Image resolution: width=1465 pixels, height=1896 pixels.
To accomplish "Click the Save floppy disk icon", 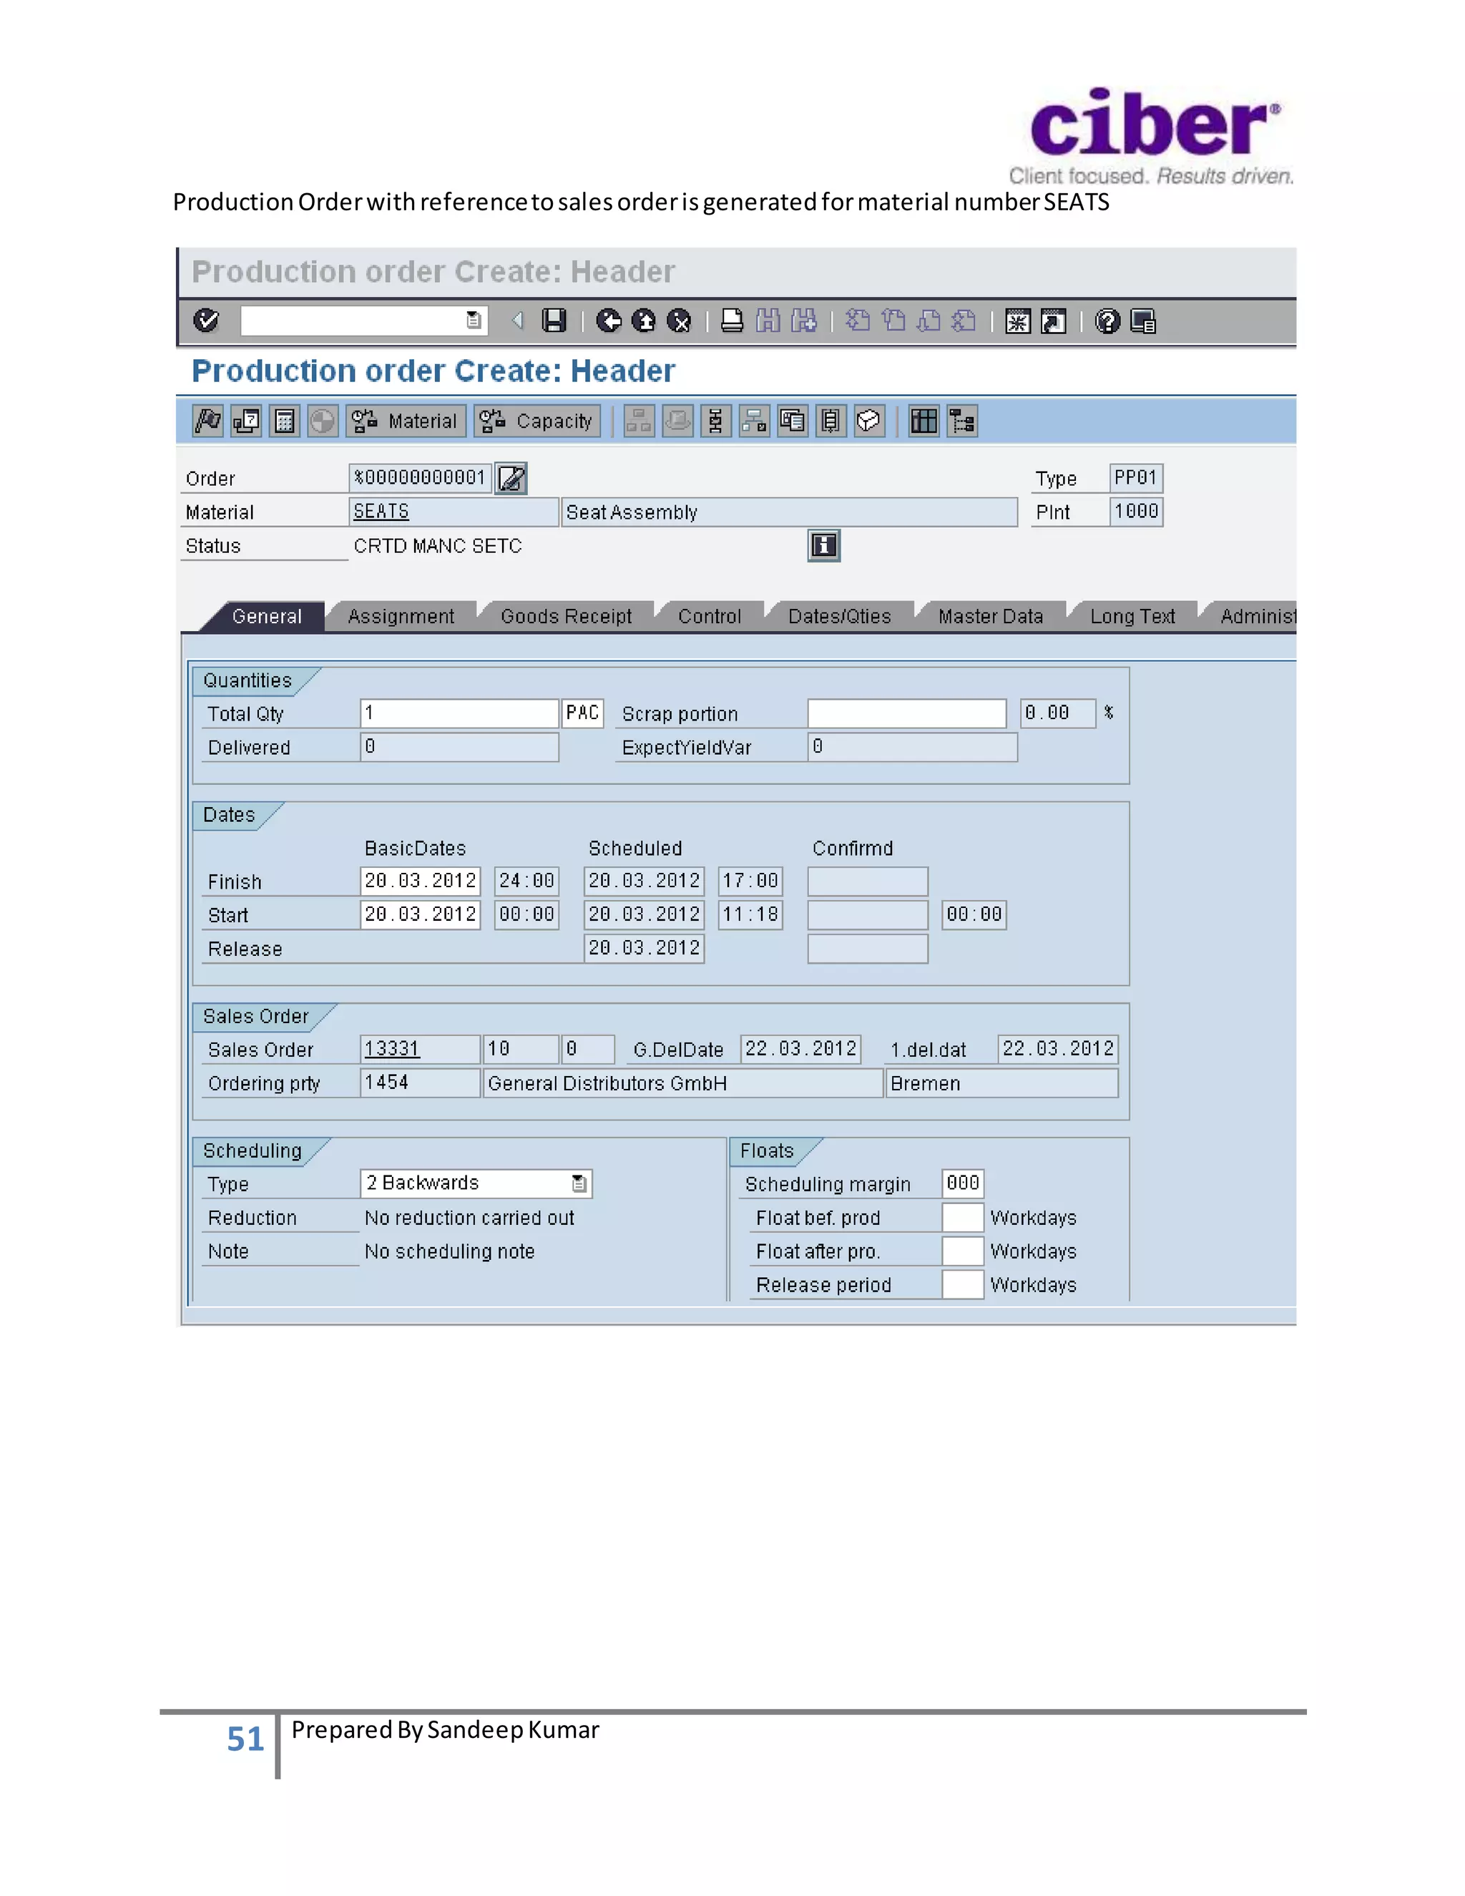I will click(554, 321).
